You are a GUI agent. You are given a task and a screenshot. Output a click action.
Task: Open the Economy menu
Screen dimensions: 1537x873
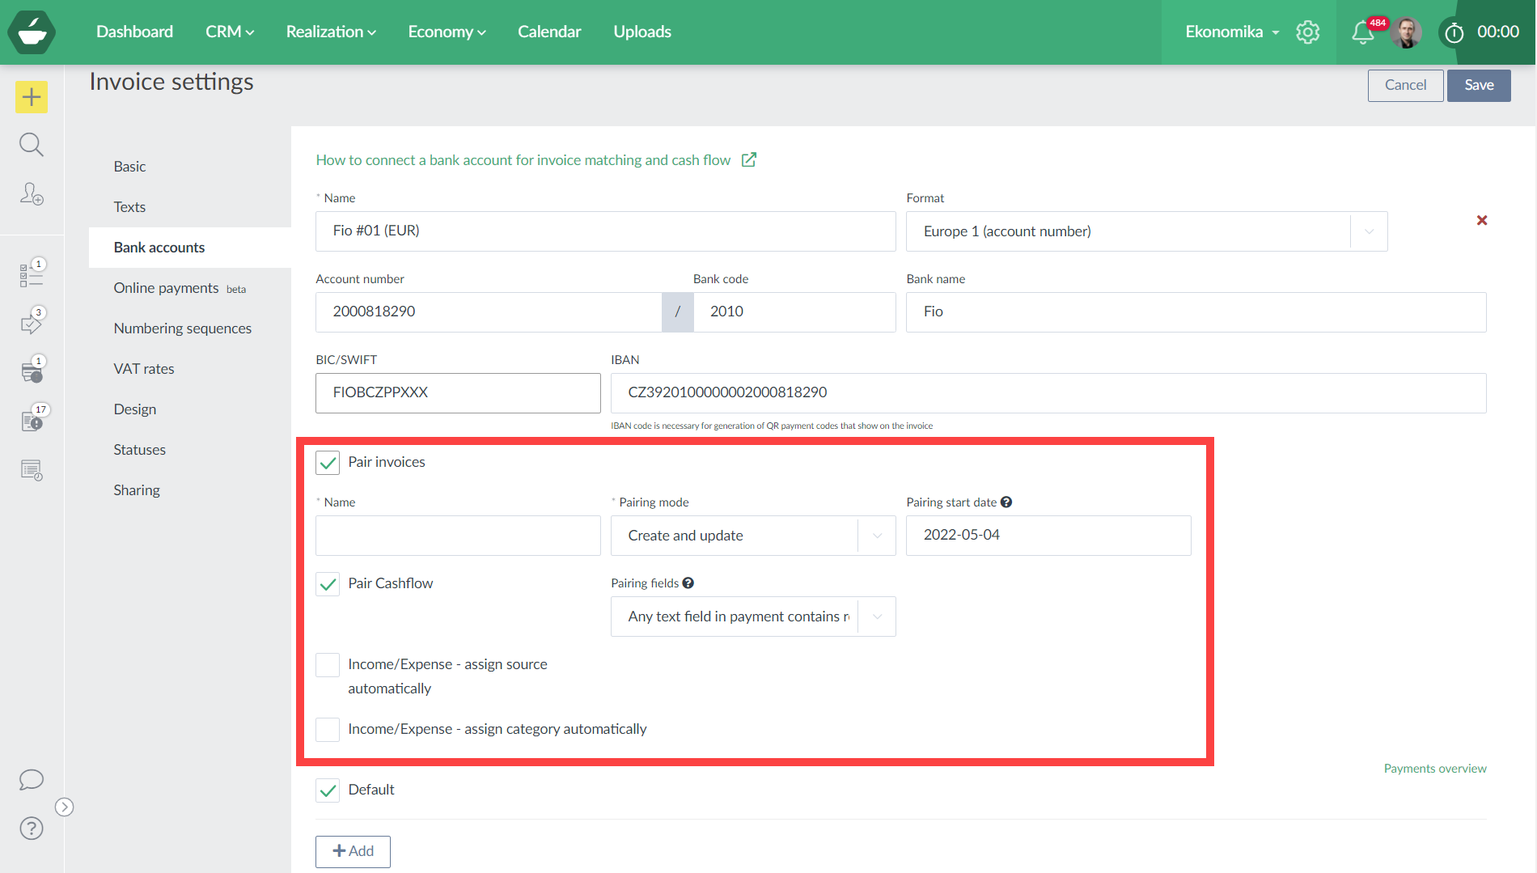pos(447,32)
